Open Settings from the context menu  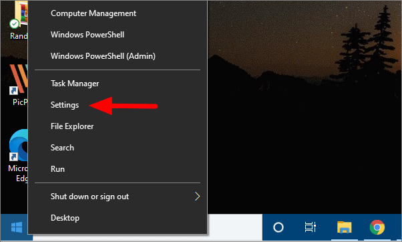click(x=117, y=105)
